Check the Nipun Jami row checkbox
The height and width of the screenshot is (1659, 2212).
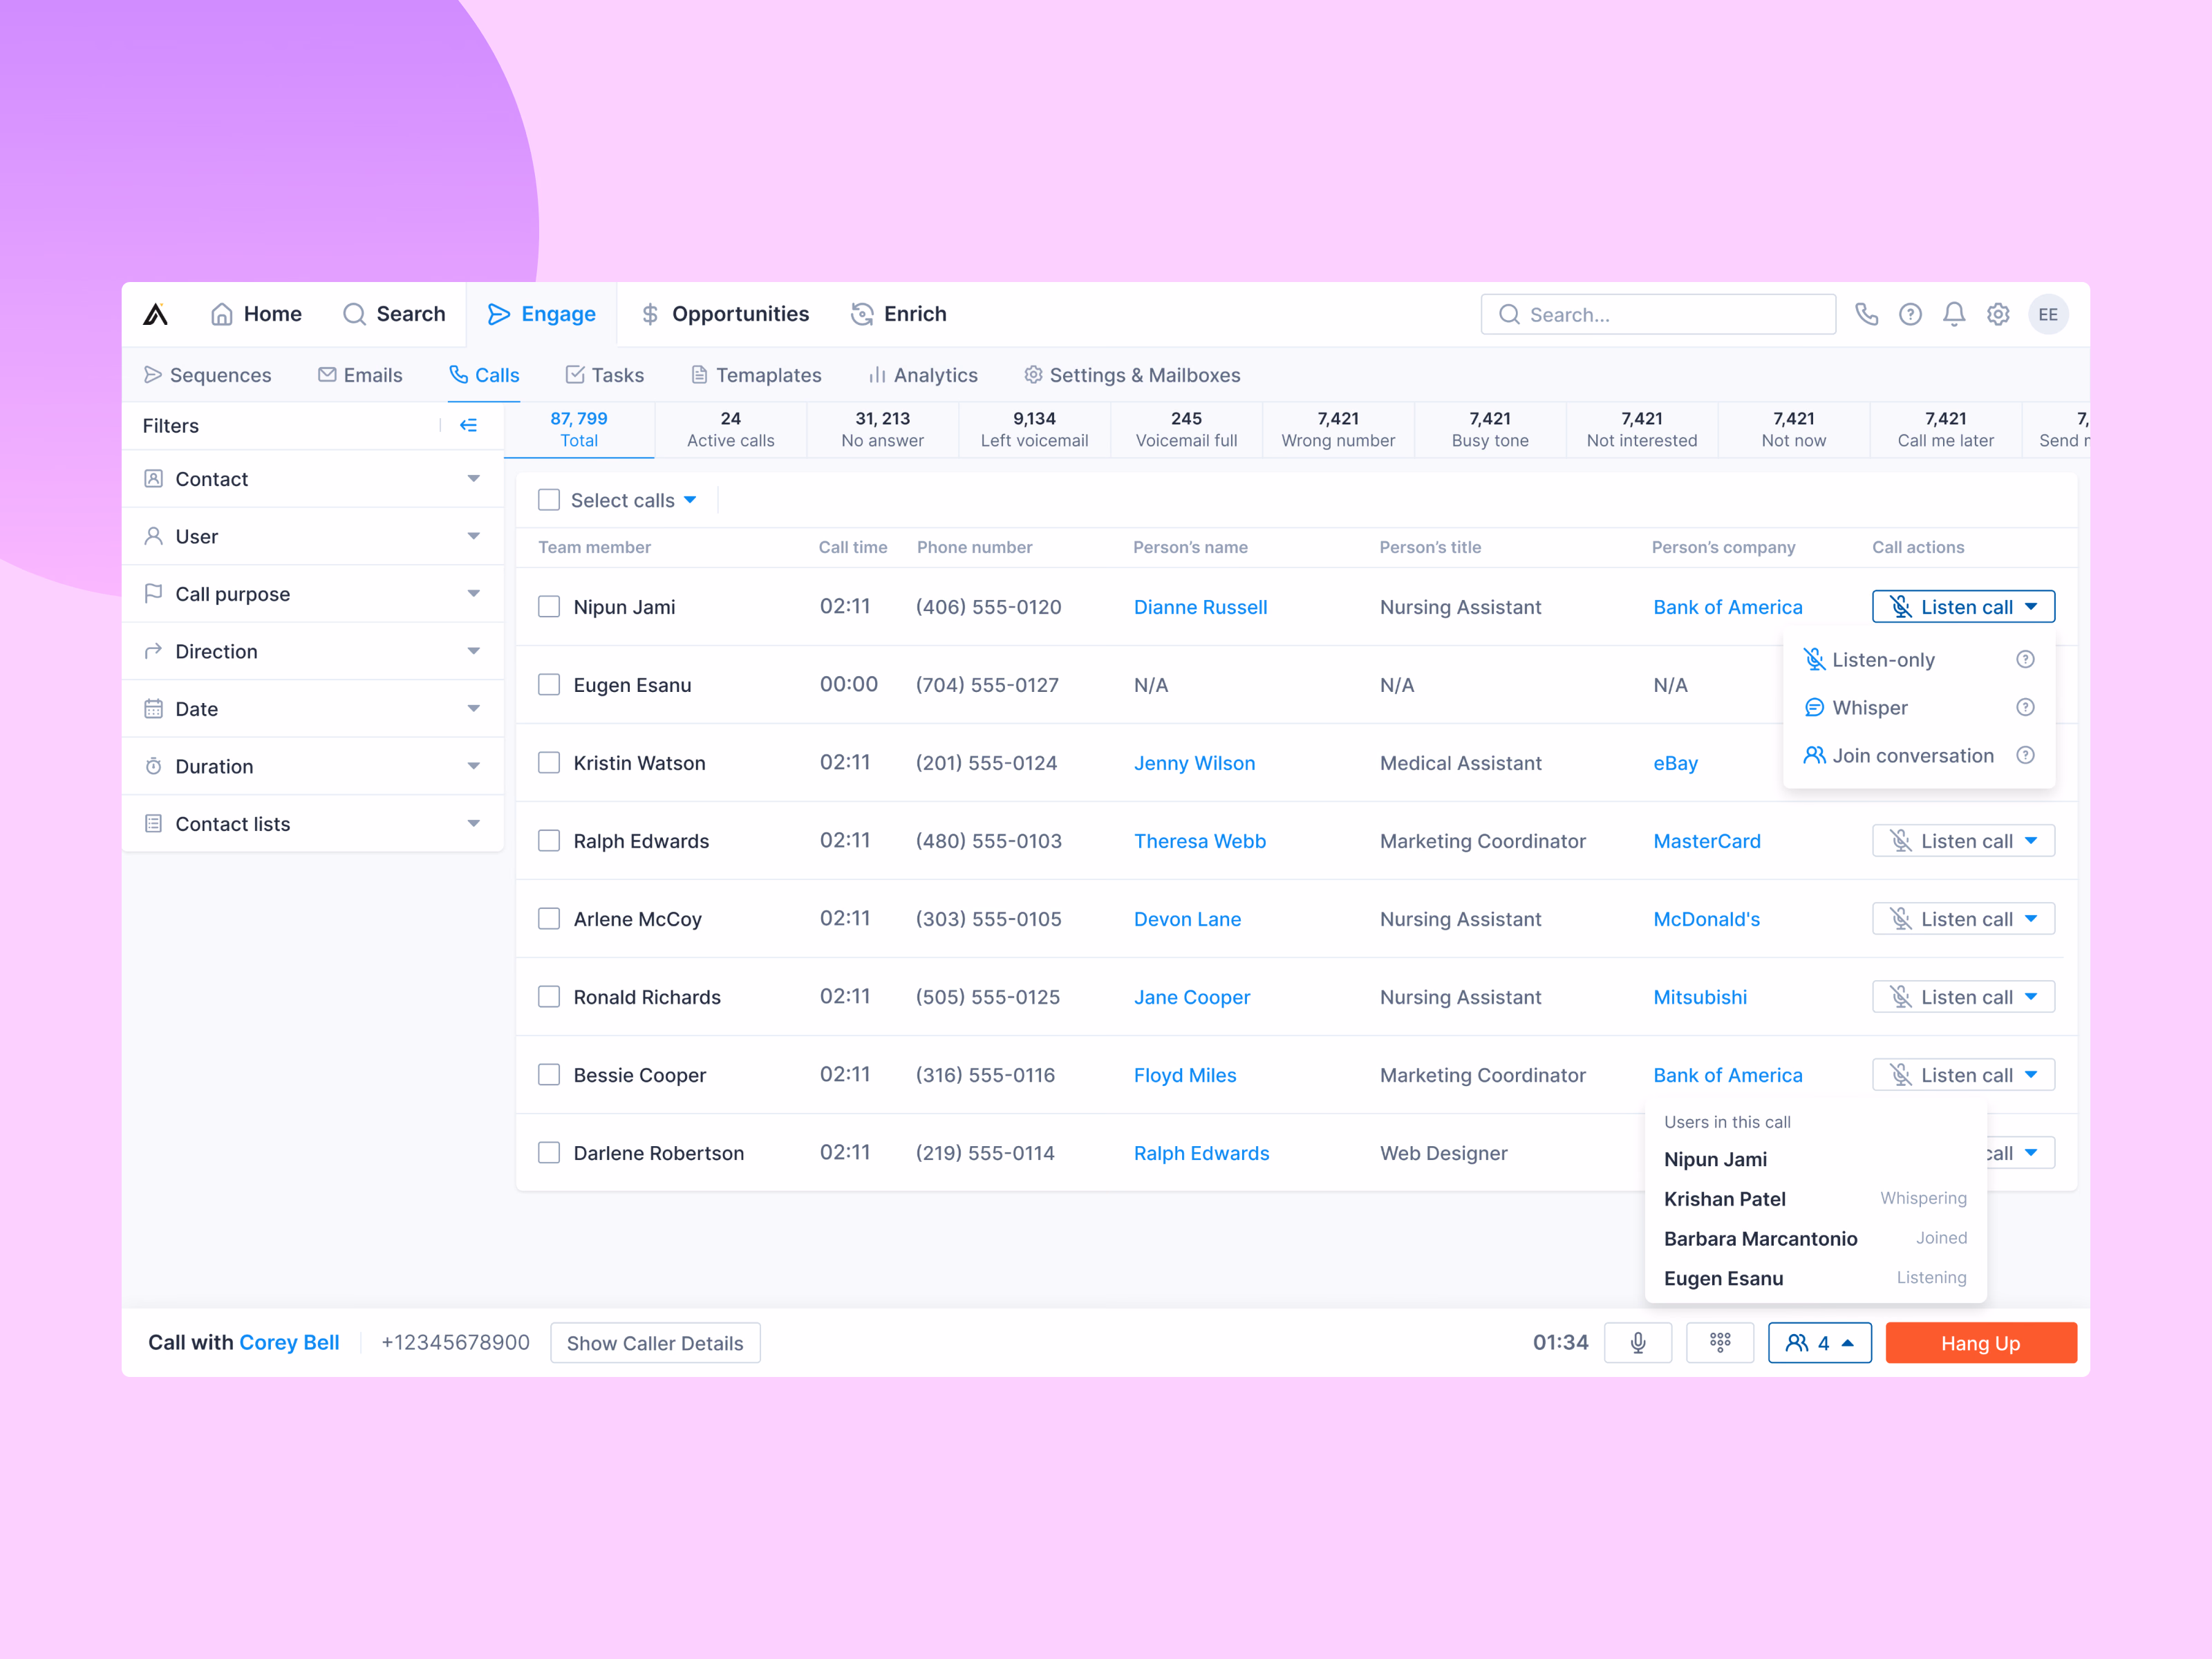[549, 606]
